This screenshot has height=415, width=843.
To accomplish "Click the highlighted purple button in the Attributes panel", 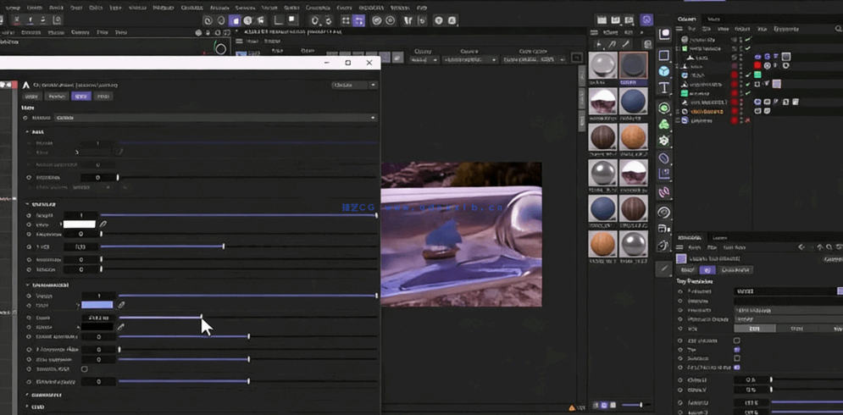I will click(x=708, y=270).
